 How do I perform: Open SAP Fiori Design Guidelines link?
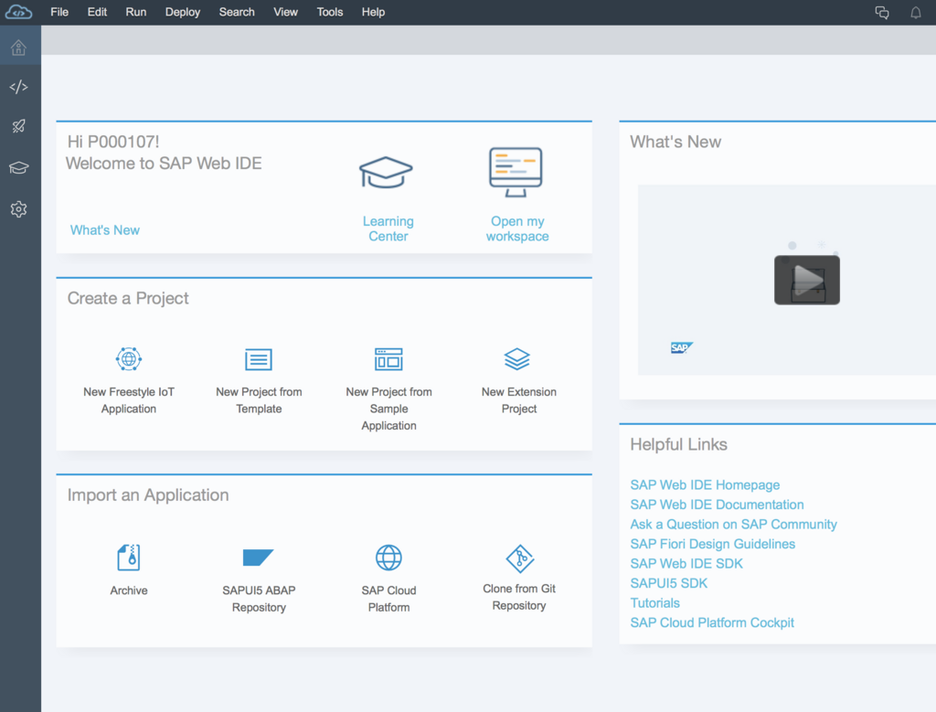tap(713, 544)
